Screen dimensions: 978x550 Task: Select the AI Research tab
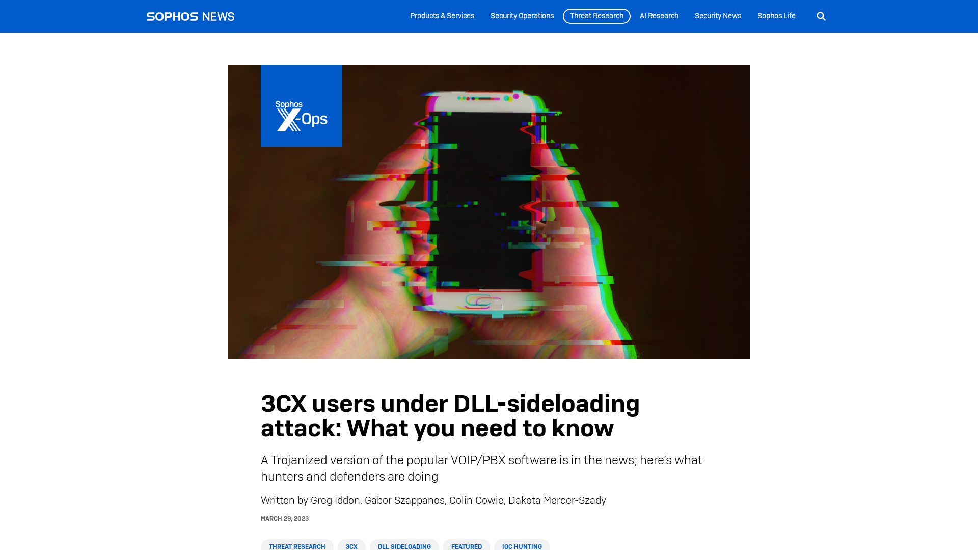coord(659,15)
